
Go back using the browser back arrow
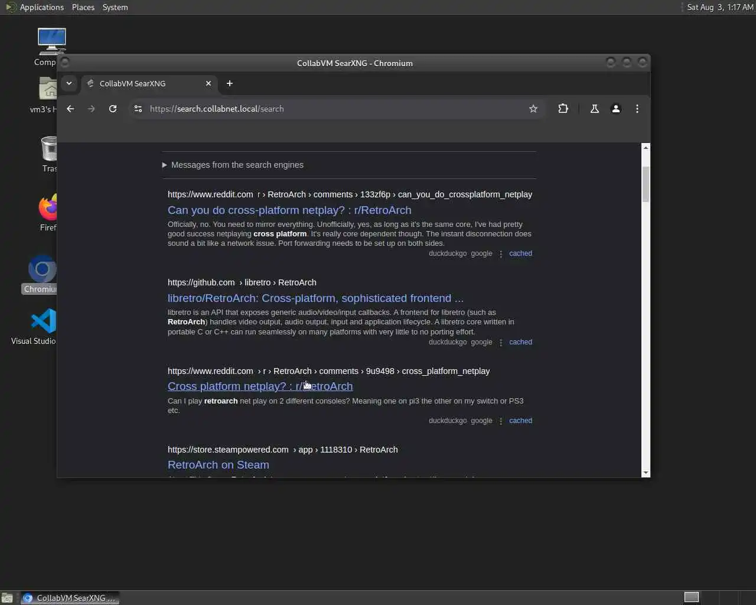[70, 109]
